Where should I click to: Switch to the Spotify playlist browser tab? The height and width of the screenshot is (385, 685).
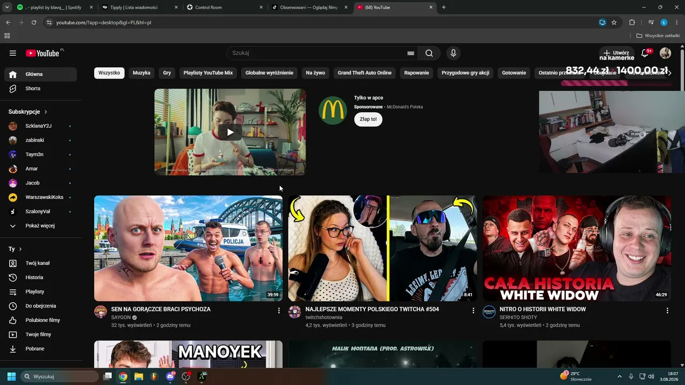55,7
